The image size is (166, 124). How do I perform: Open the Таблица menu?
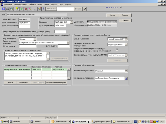click(32, 5)
